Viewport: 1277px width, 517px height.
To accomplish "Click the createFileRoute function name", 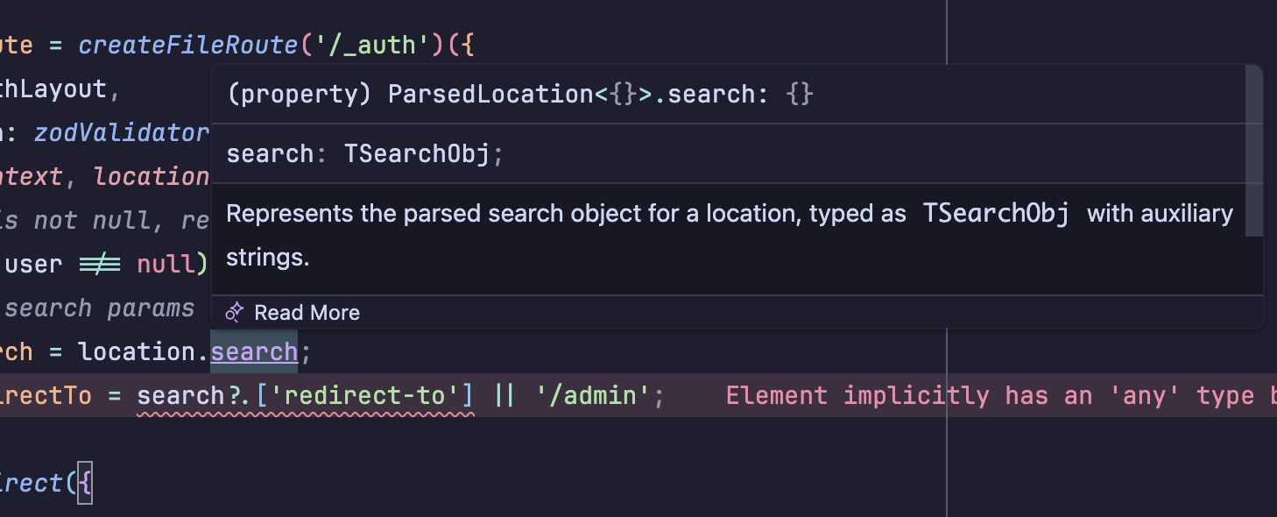I will (188, 45).
